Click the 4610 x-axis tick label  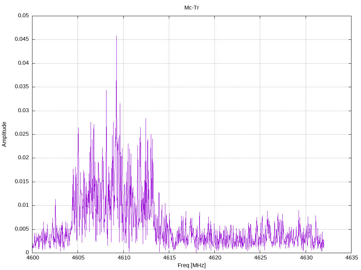coord(123,258)
